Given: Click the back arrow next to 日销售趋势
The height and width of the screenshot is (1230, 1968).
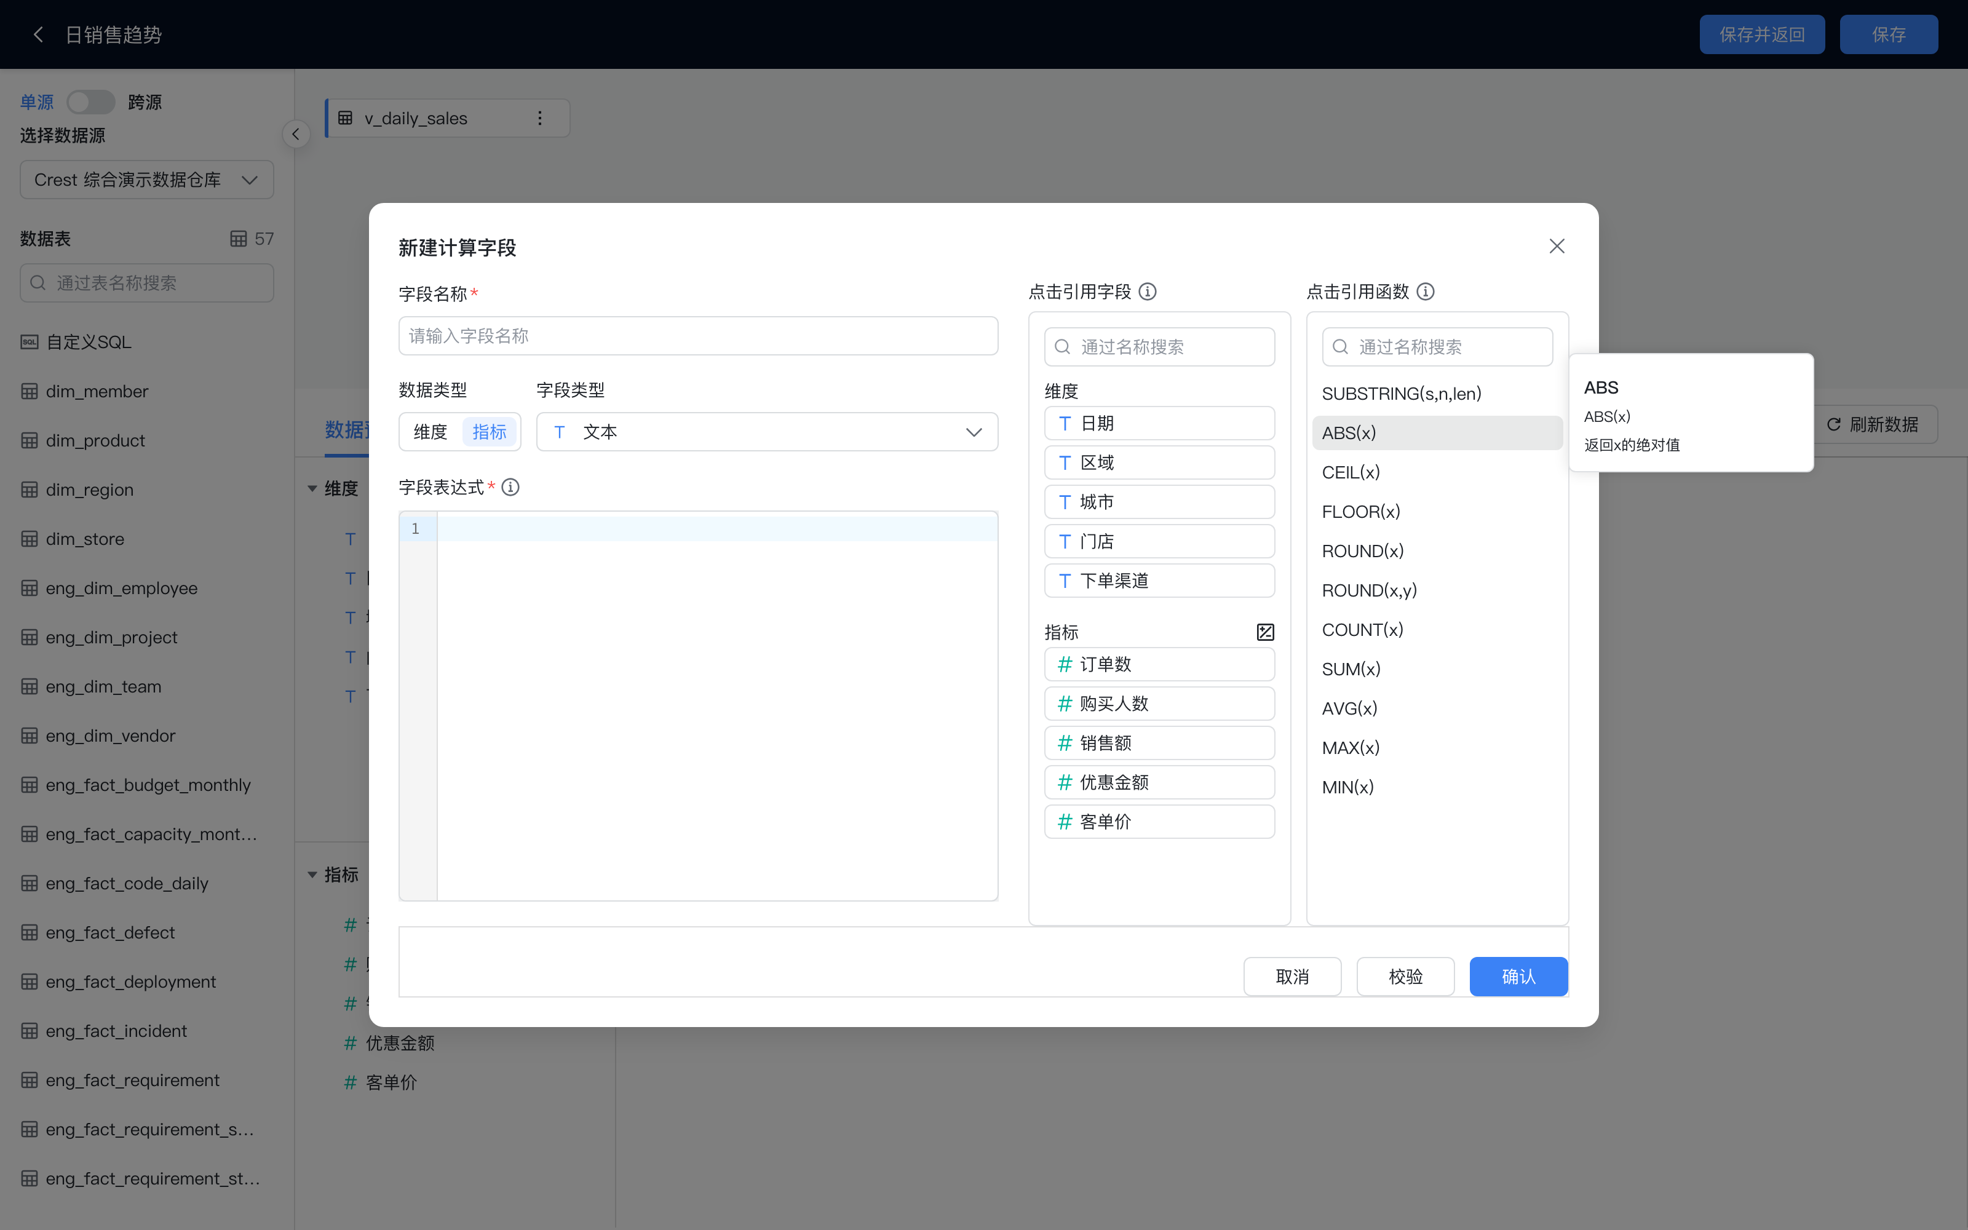Looking at the screenshot, I should pyautogui.click(x=38, y=34).
